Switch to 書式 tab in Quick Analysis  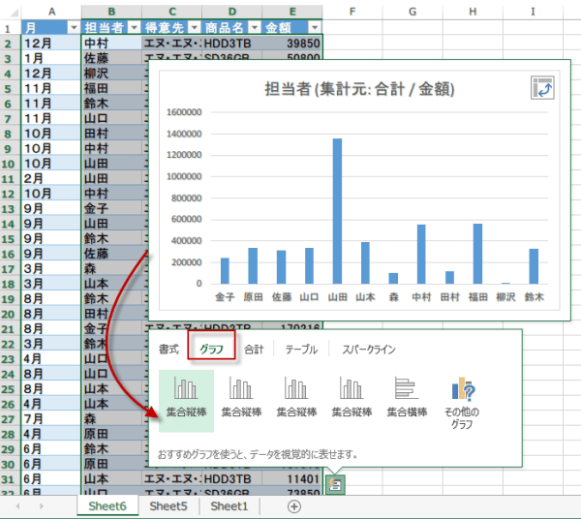(x=168, y=349)
